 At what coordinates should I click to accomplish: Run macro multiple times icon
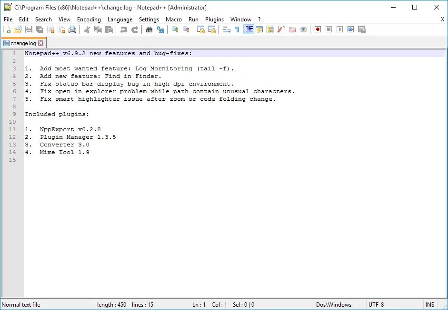coord(350,29)
